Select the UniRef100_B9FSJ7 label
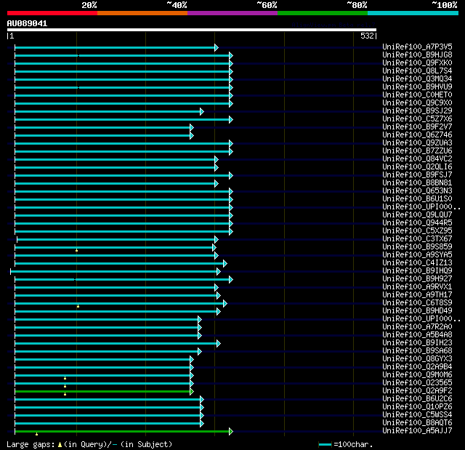The height and width of the screenshot is (450, 465). click(417, 175)
